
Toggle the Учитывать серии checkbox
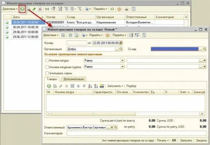(x=47, y=73)
